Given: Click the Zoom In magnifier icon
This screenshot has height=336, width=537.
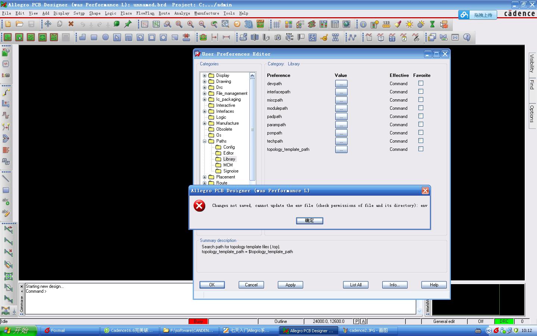Looking at the screenshot, I should 191,24.
